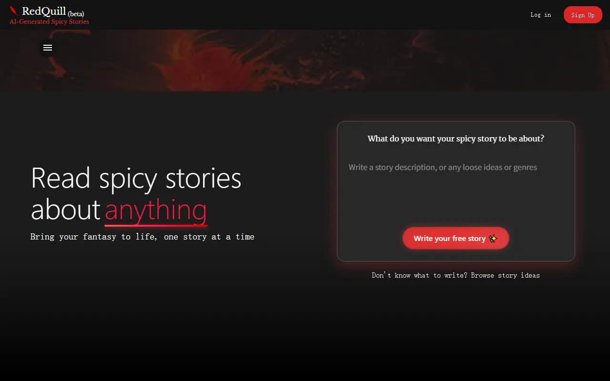Click the 'AI-Generated Spicy Stories' tagline
This screenshot has height=381, width=610.
click(49, 21)
